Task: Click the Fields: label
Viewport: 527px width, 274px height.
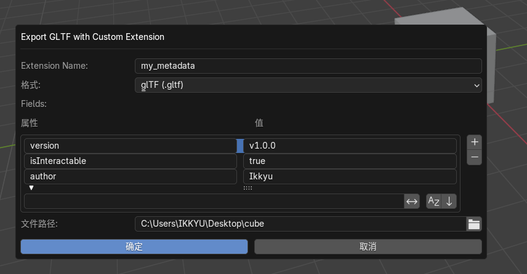Action: tap(34, 104)
